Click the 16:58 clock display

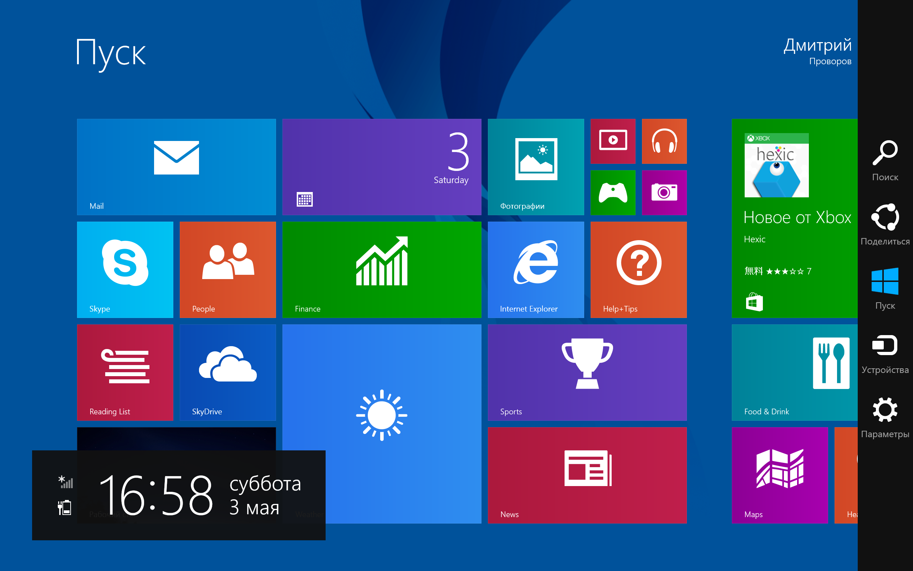[155, 495]
